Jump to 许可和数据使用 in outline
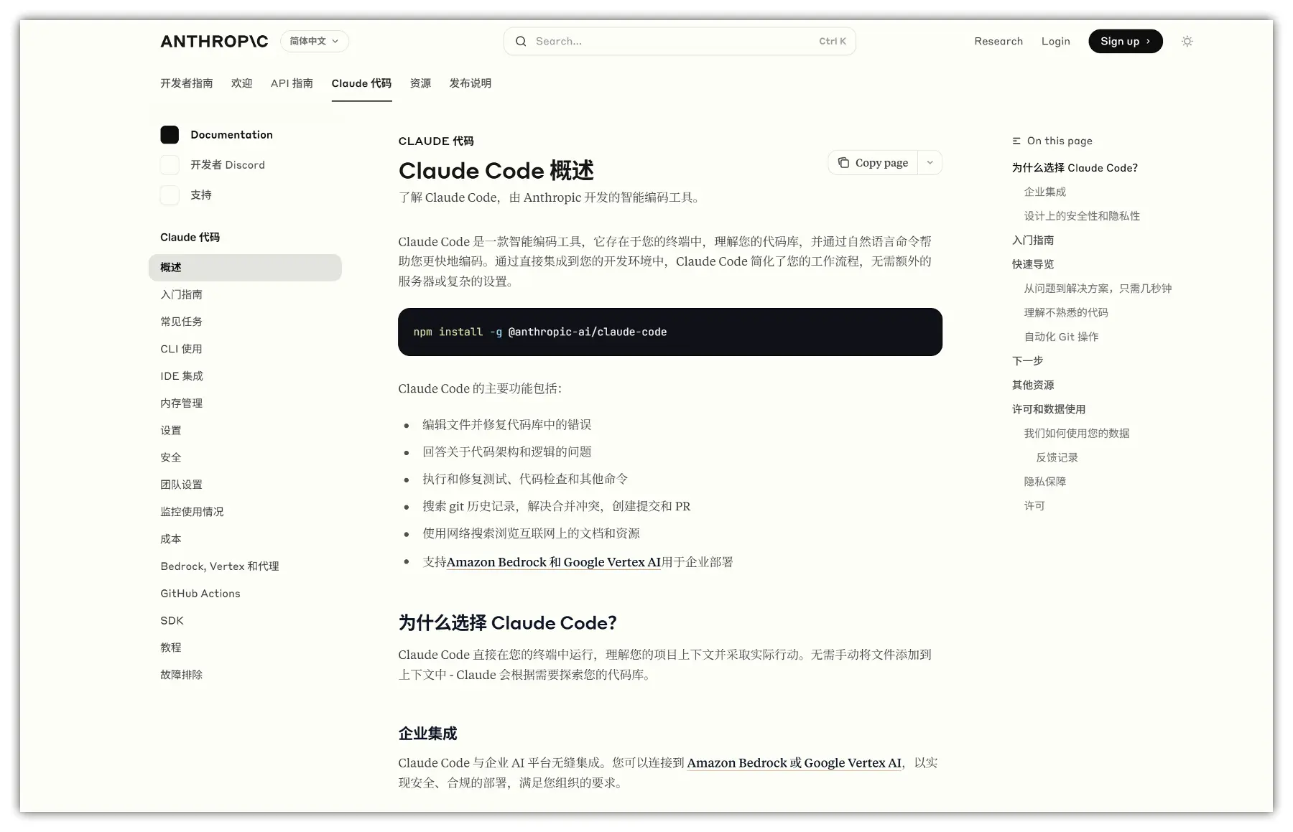The image size is (1293, 832). 1049,410
